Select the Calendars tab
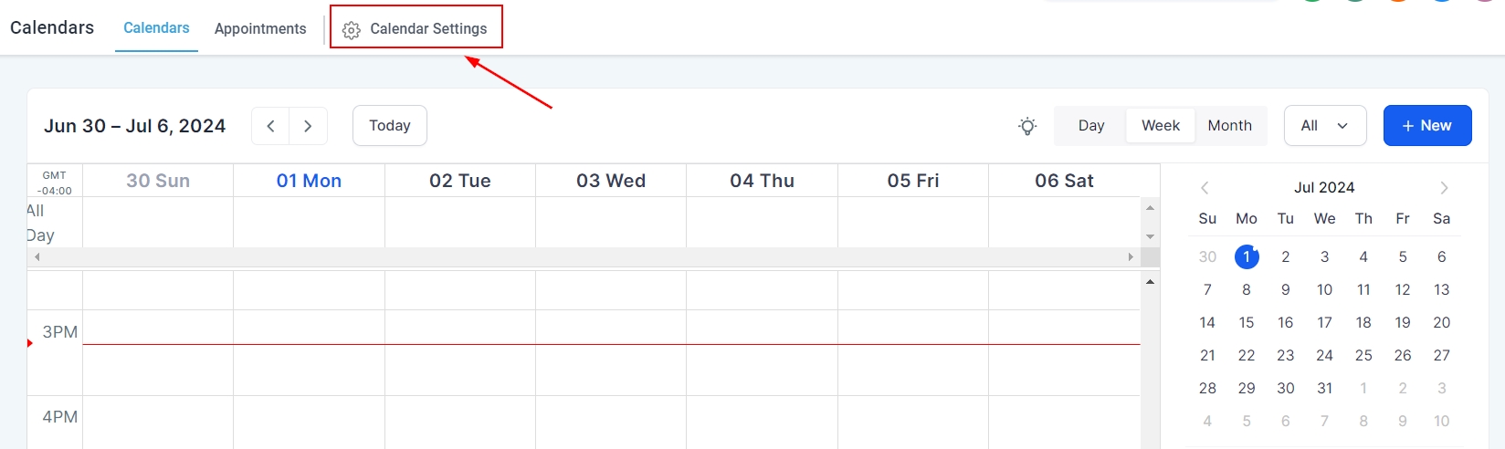This screenshot has height=449, width=1505. click(x=156, y=28)
